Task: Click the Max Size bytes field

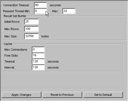Action: point(32,36)
